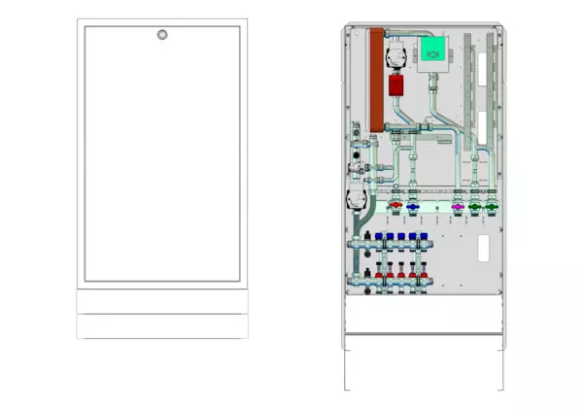583x409 pixels.
Task: Select the magenta-handled valve
Action: tap(458, 207)
